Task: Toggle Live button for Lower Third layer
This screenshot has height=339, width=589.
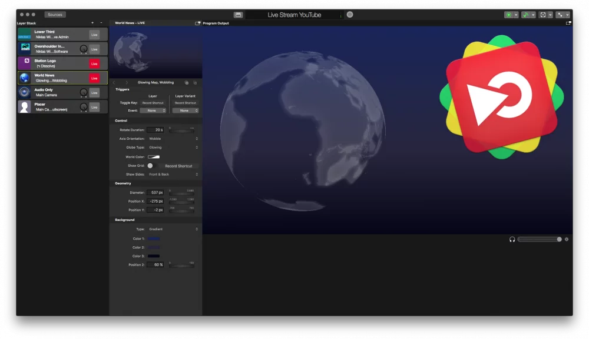Action: 94,35
